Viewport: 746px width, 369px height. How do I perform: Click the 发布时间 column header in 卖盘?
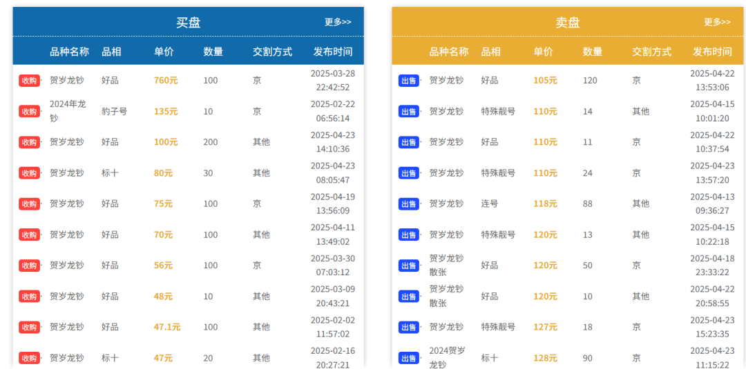[712, 52]
